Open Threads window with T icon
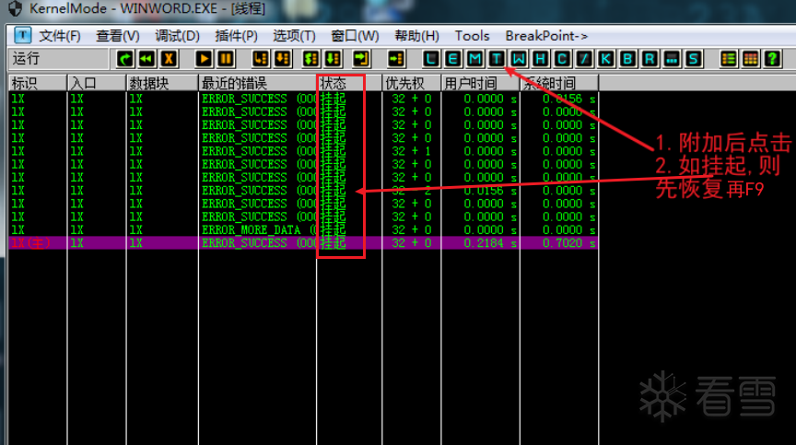Viewport: 796px width, 445px height. pyautogui.click(x=497, y=59)
